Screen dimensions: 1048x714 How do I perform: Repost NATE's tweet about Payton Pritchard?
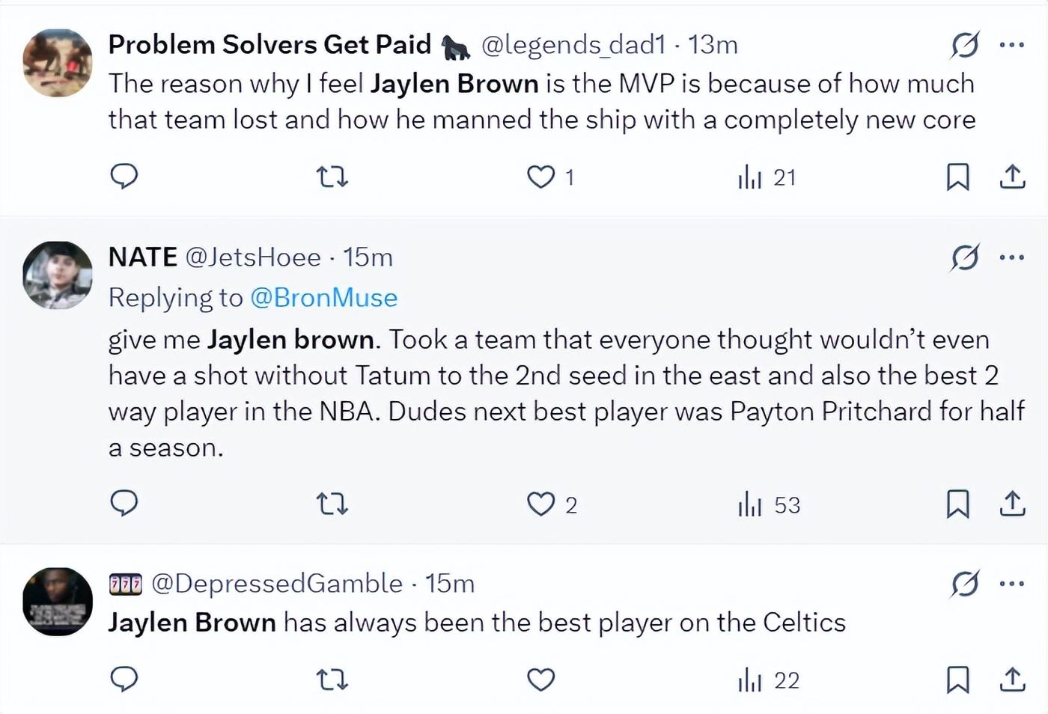(x=332, y=504)
